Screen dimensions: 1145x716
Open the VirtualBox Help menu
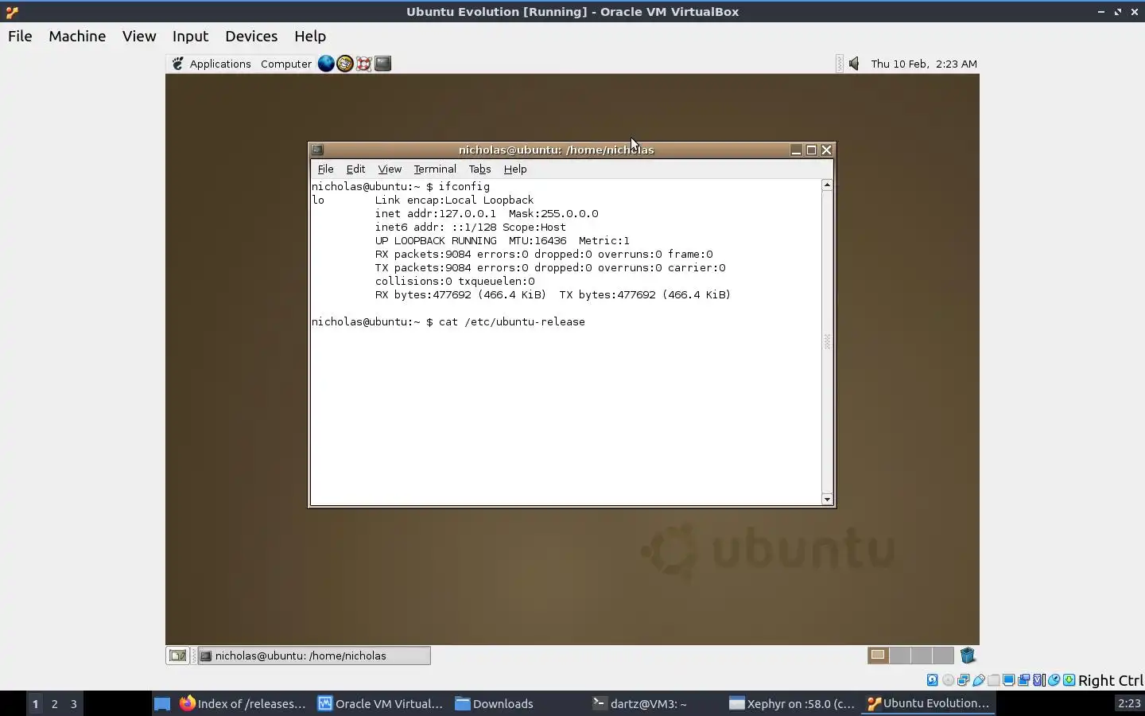pyautogui.click(x=310, y=36)
